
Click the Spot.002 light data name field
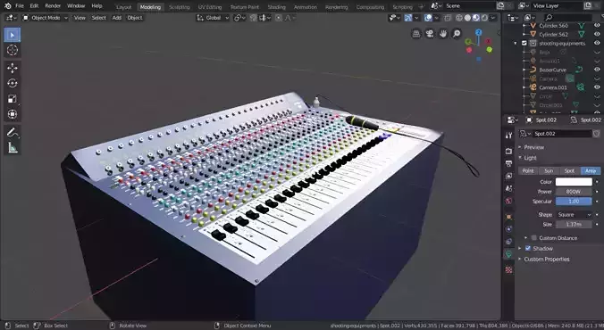click(x=562, y=134)
